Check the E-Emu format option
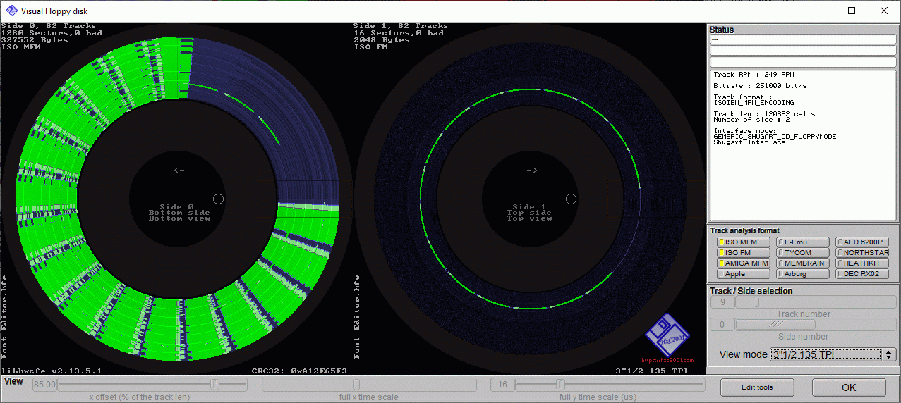The width and height of the screenshot is (901, 403). click(x=803, y=242)
